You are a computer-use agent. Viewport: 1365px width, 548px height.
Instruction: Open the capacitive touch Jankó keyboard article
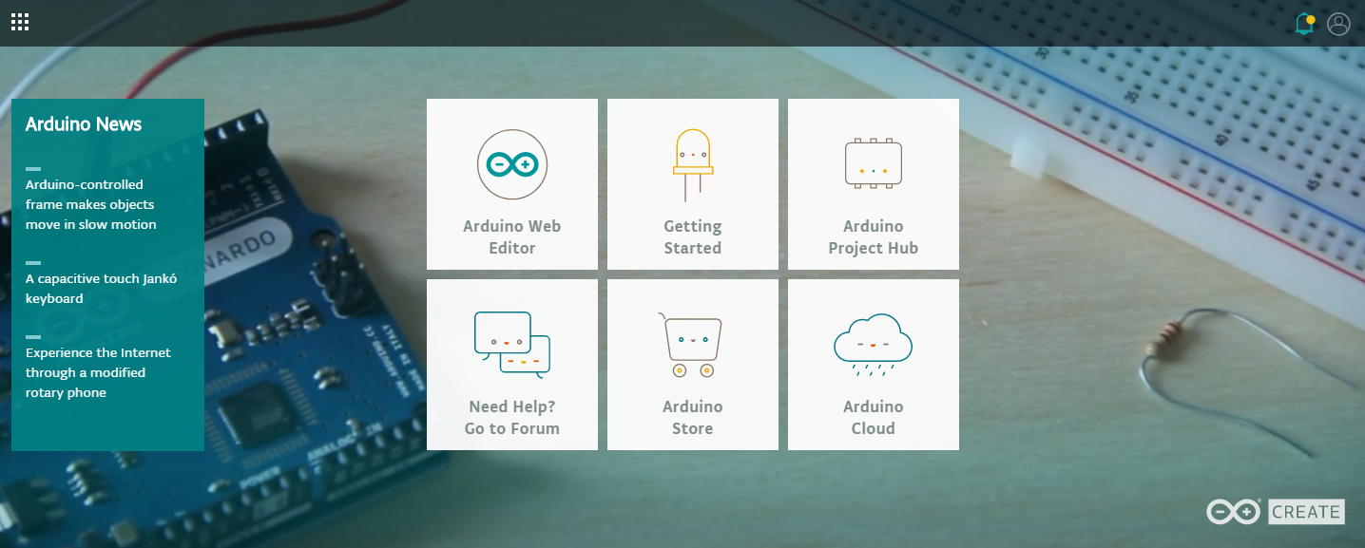pos(99,288)
